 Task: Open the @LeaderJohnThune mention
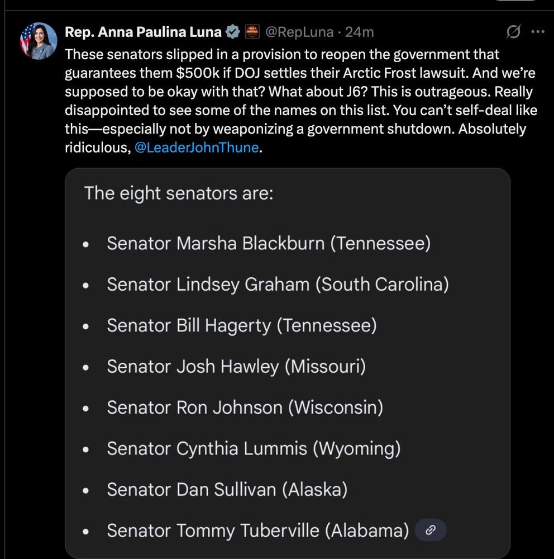pos(197,148)
